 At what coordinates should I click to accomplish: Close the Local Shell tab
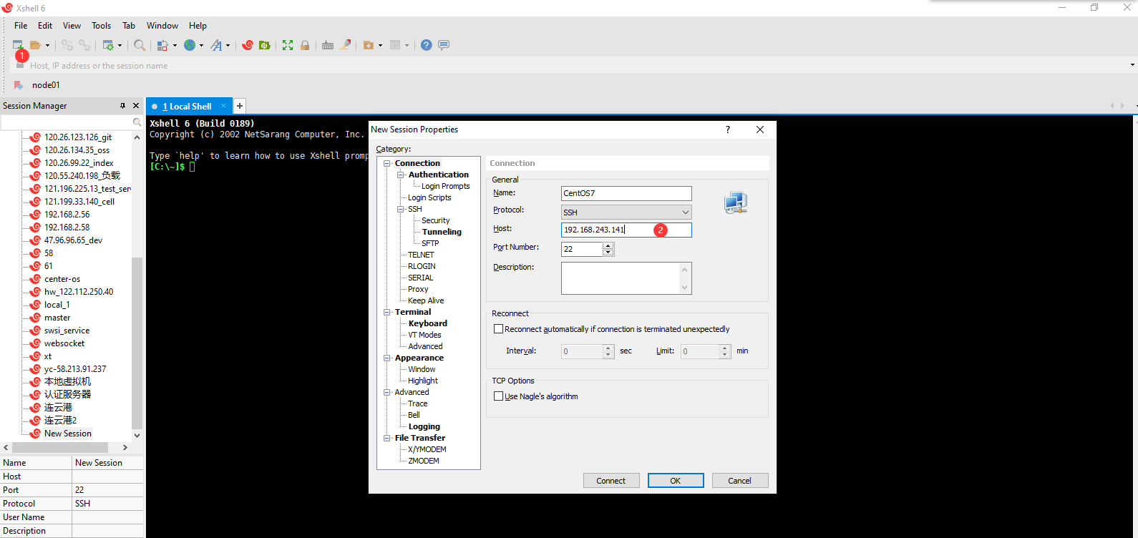pos(223,106)
